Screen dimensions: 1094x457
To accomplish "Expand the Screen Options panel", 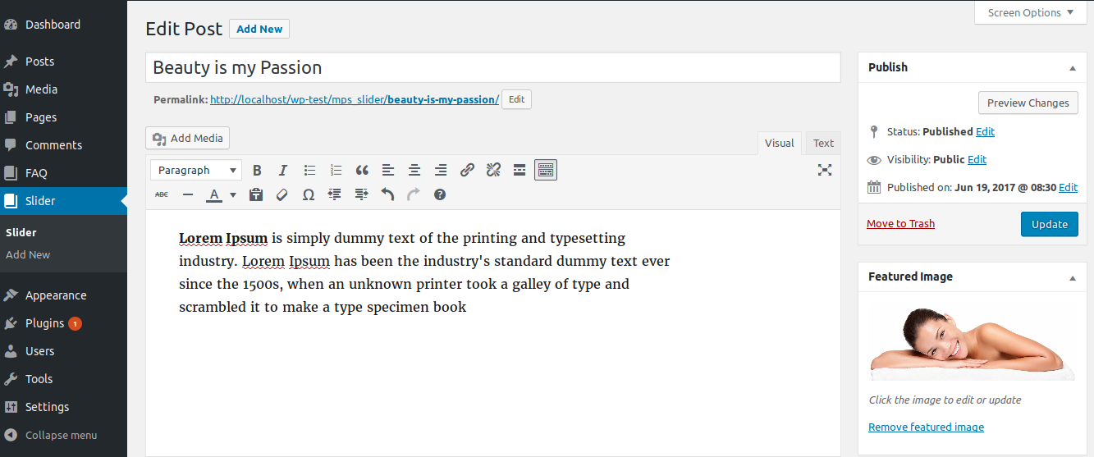I will (1030, 12).
